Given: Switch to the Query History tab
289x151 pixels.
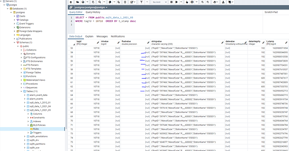Looking at the screenshot, I should pyautogui.click(x=93, y=12).
